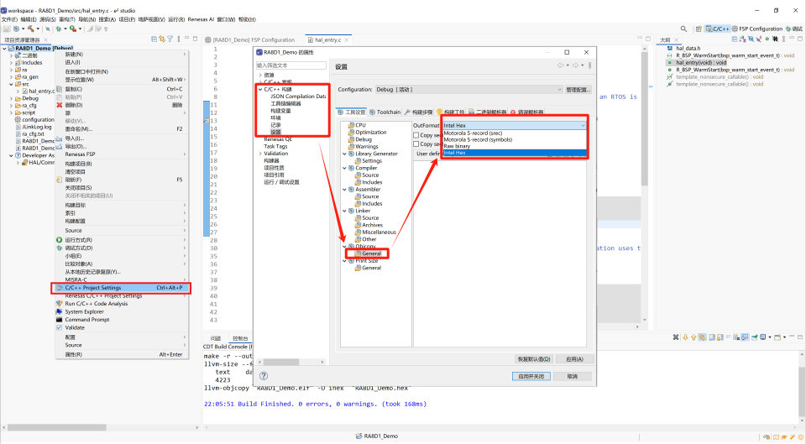Click hide non-public members green dot icon
The width and height of the screenshot is (806, 444).
pyautogui.click(x=767, y=39)
